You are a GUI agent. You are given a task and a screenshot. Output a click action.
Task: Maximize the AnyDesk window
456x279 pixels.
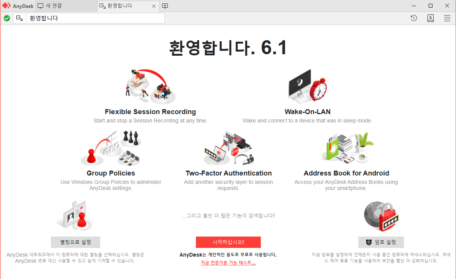[431, 6]
